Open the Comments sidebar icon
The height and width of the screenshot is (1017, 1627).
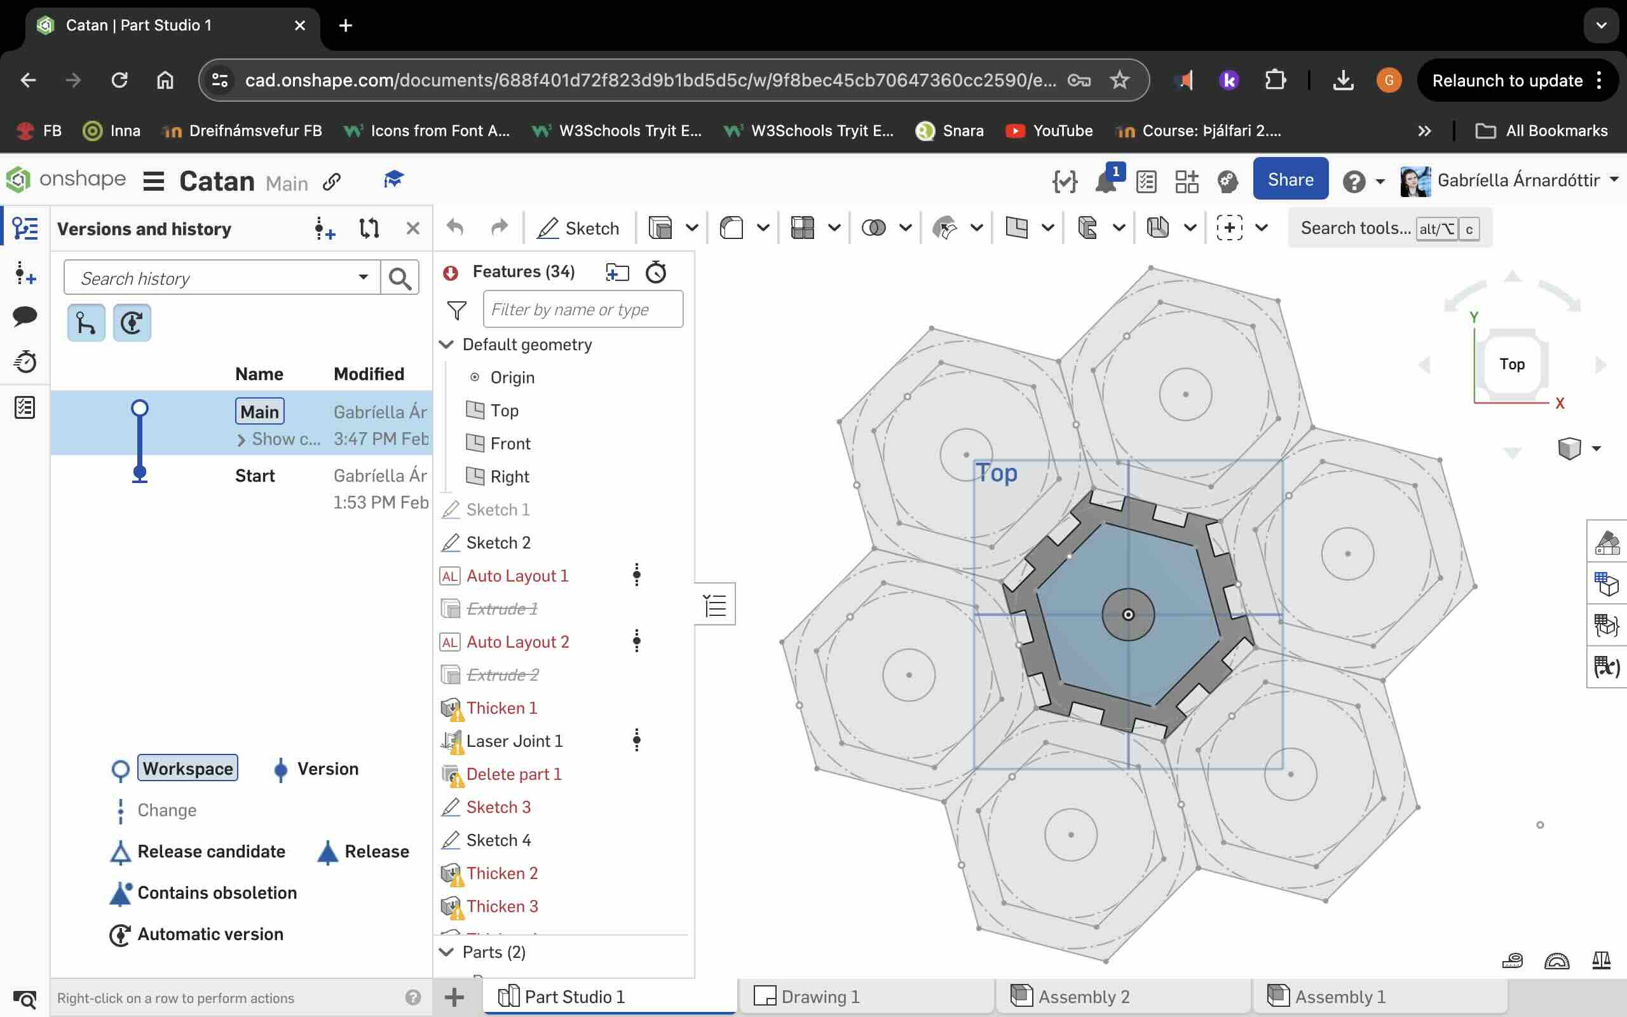(25, 315)
